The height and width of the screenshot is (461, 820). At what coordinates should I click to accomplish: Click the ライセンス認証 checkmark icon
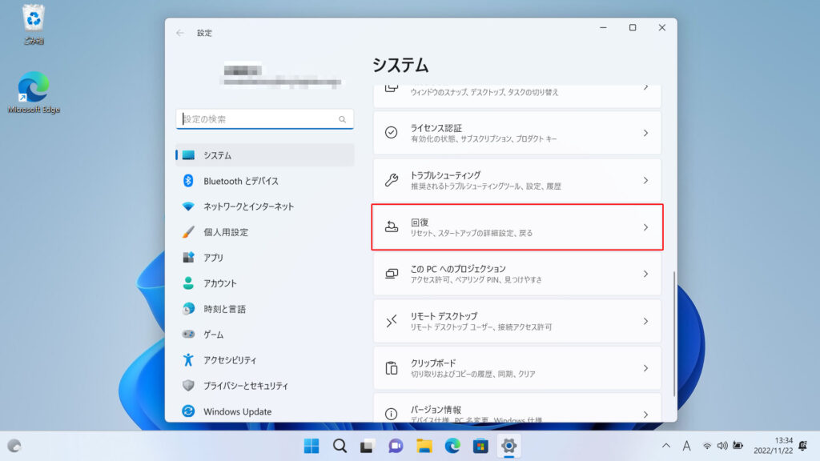(391, 133)
